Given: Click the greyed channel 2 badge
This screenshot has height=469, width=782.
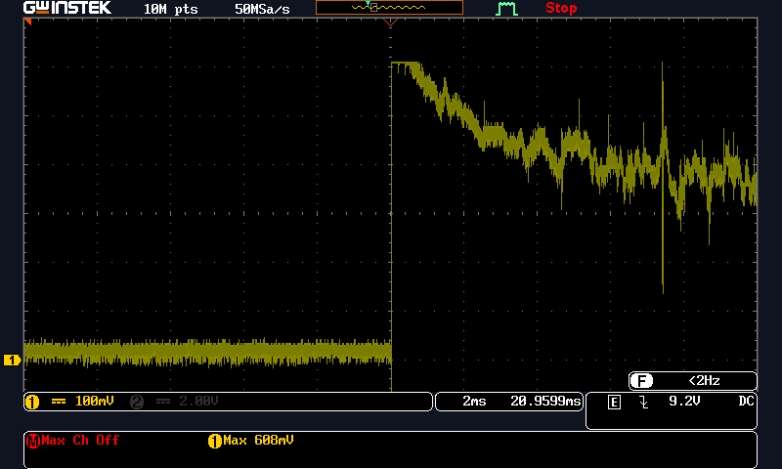Looking at the screenshot, I should pos(137,402).
